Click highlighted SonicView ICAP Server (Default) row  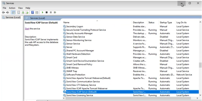[131, 92]
